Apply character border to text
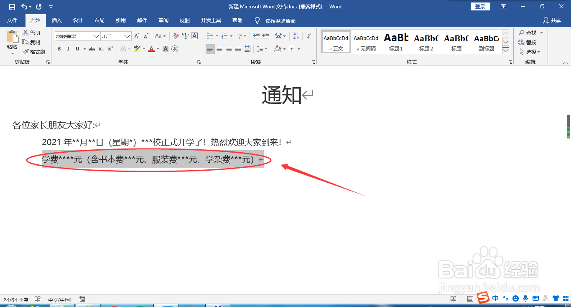The image size is (571, 307). point(194,36)
